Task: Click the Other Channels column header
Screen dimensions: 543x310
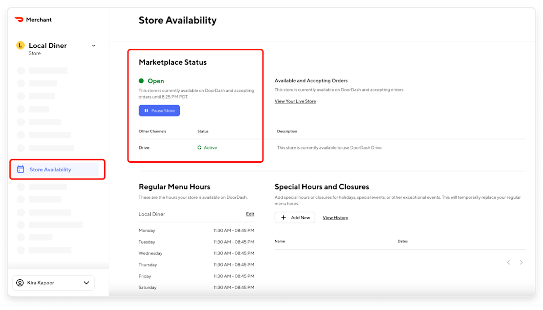Action: click(152, 132)
